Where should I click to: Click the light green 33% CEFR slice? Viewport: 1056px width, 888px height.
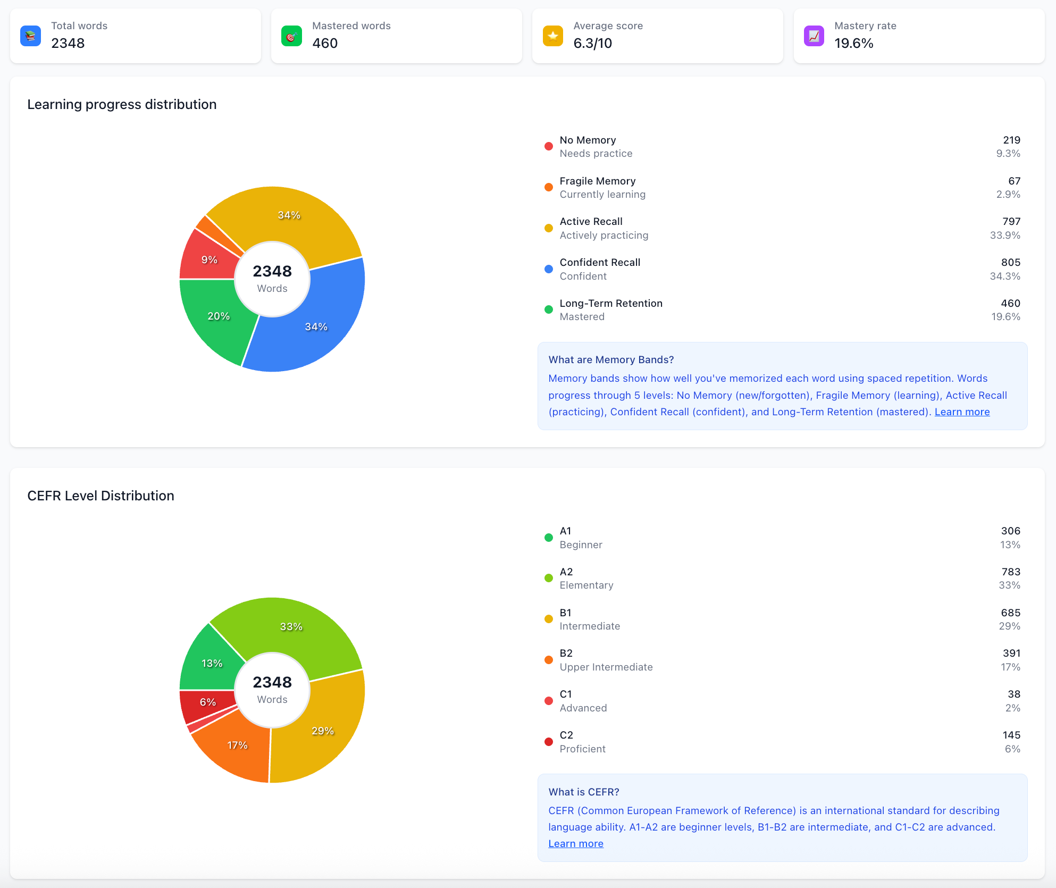pyautogui.click(x=291, y=626)
